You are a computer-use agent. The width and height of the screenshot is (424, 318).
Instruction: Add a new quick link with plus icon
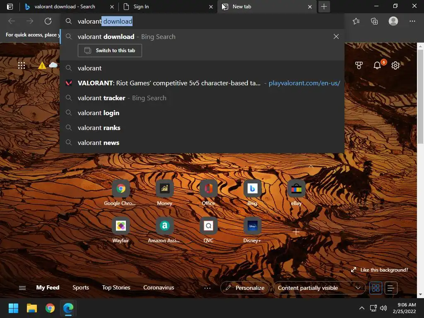pyautogui.click(x=296, y=232)
